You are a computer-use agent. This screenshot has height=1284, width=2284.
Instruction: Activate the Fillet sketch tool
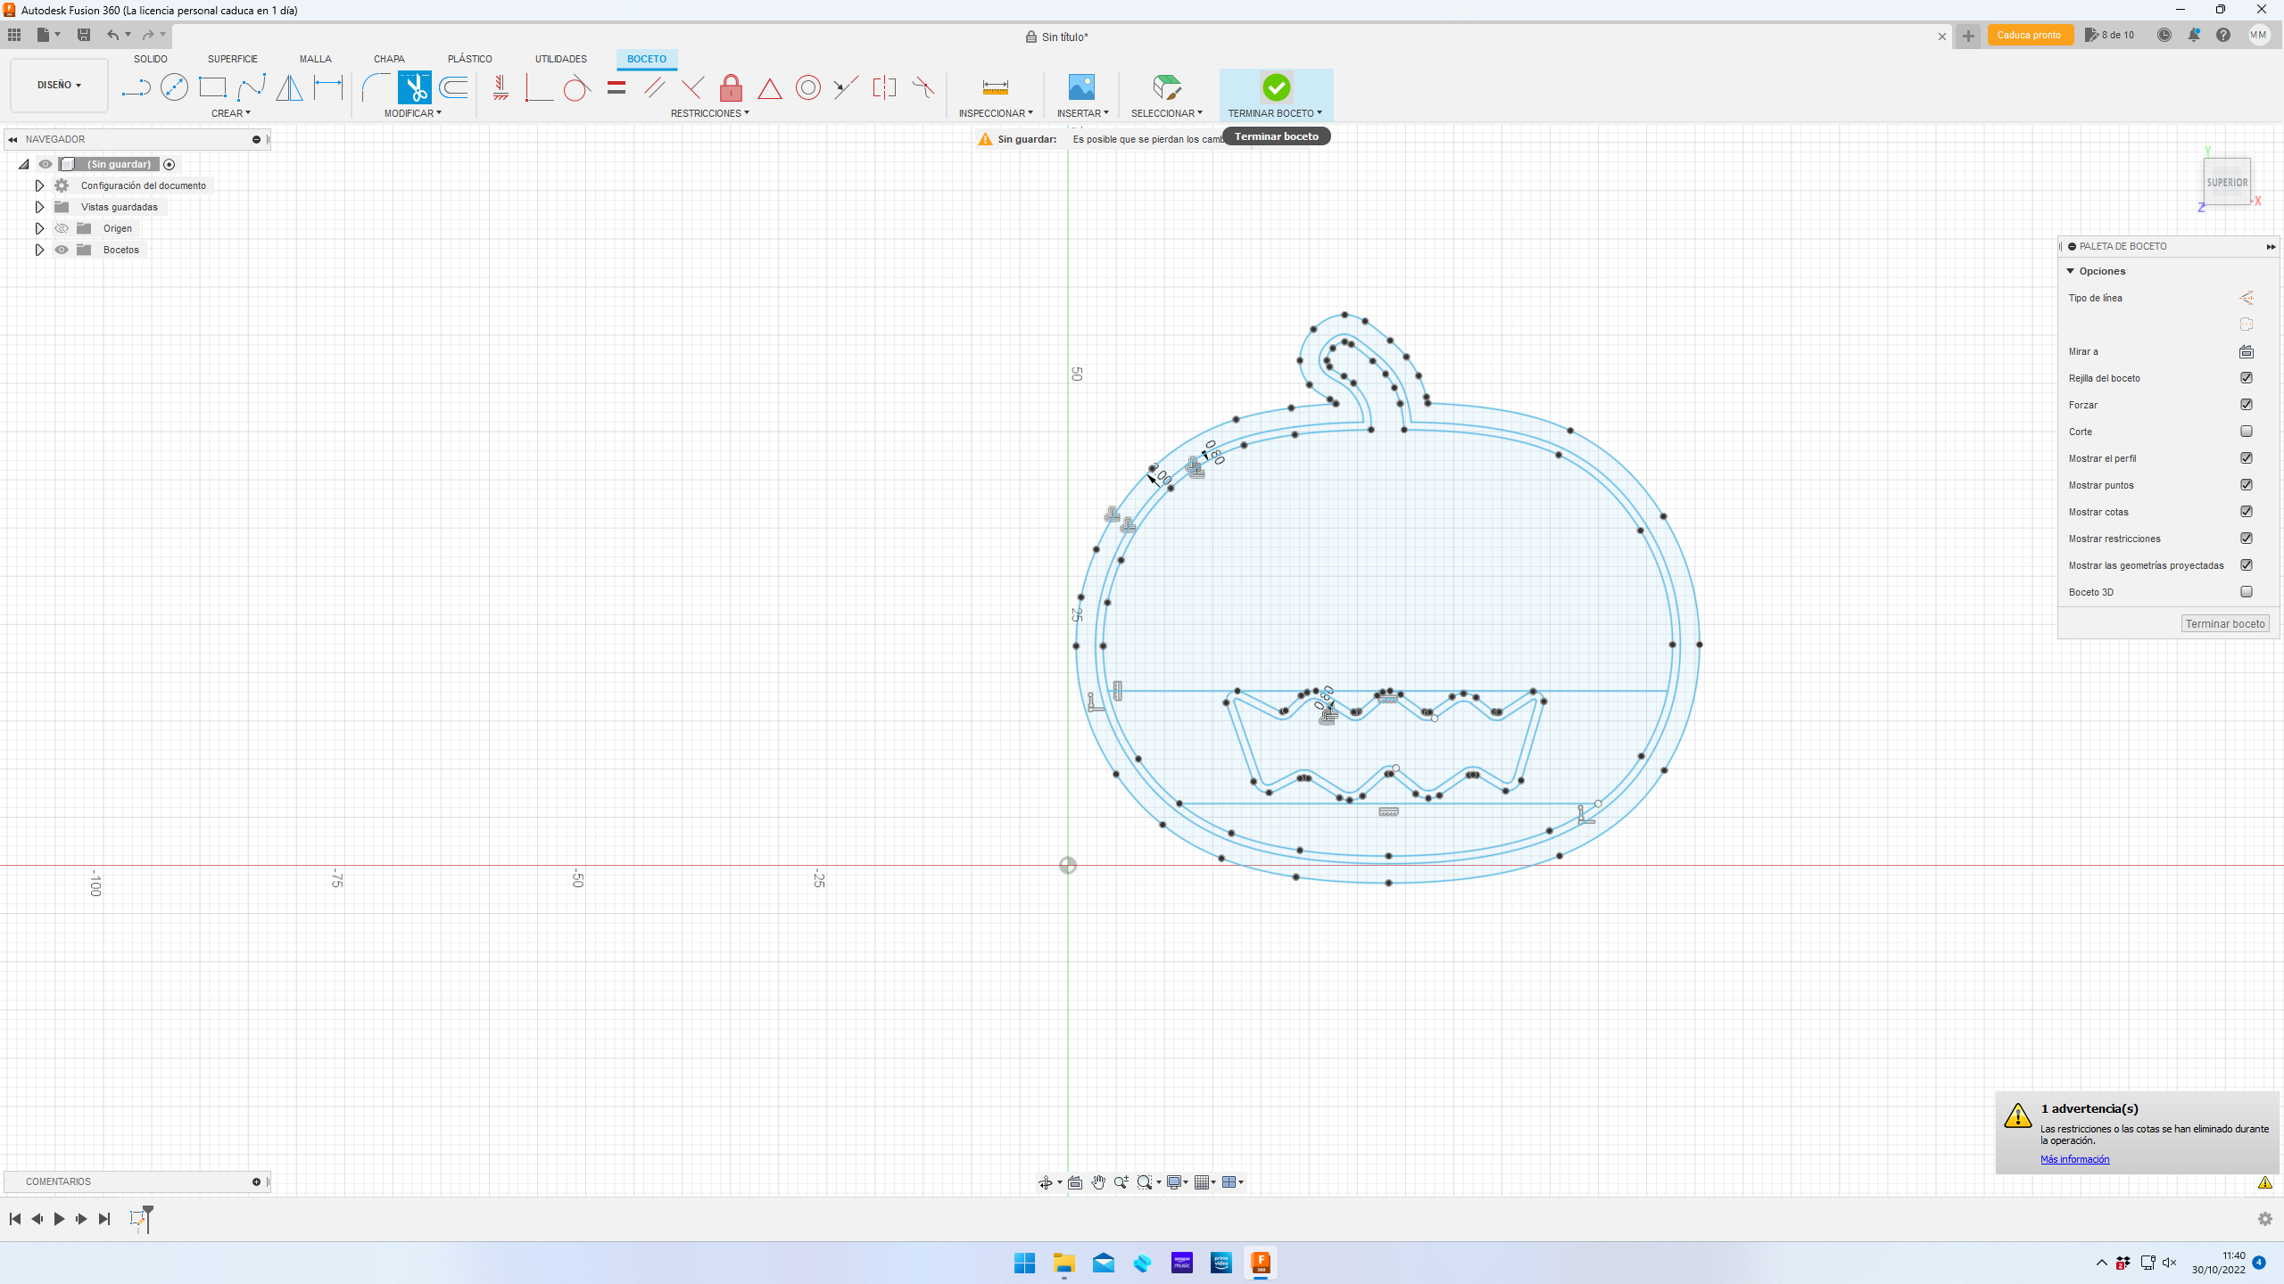coord(375,87)
